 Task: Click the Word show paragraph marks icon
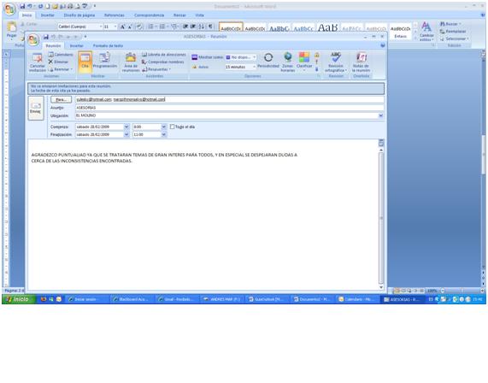coord(211,27)
